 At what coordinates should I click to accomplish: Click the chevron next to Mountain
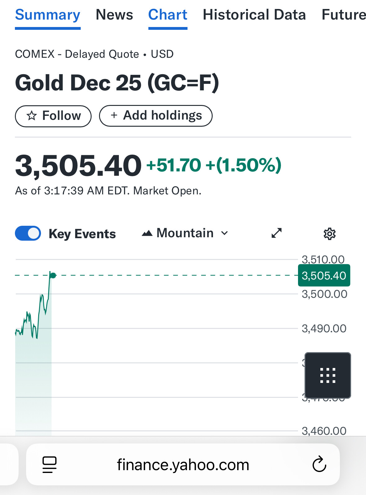[224, 233]
